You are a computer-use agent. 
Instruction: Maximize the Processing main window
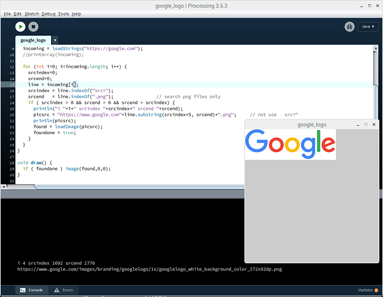369,5
